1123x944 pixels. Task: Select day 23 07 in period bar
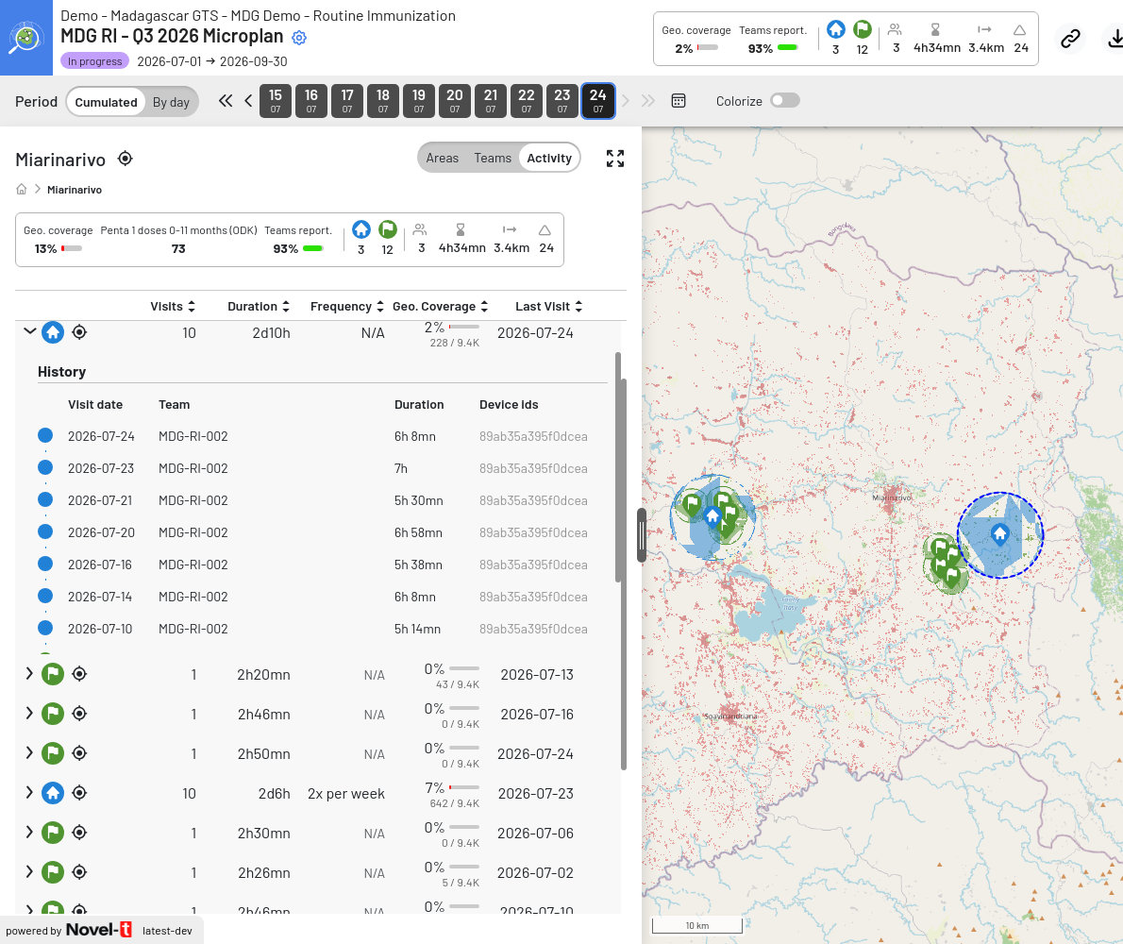click(562, 101)
